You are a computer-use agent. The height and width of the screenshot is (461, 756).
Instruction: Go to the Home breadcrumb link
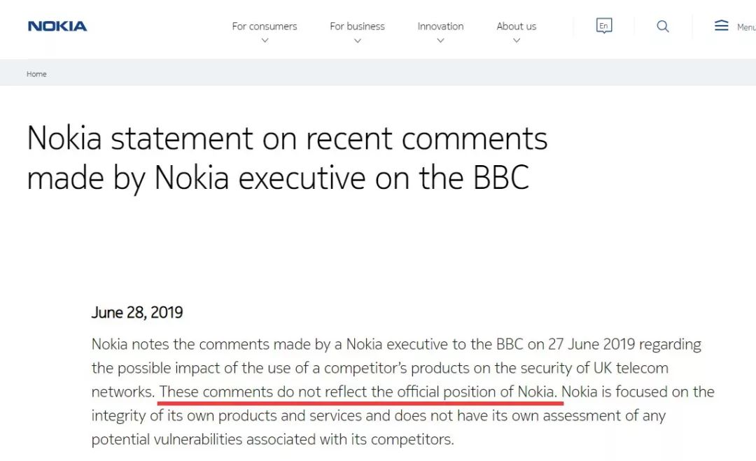coord(36,74)
